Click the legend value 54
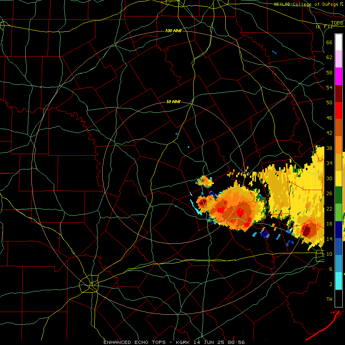Viewport: 345px width, 345px height. (329, 87)
